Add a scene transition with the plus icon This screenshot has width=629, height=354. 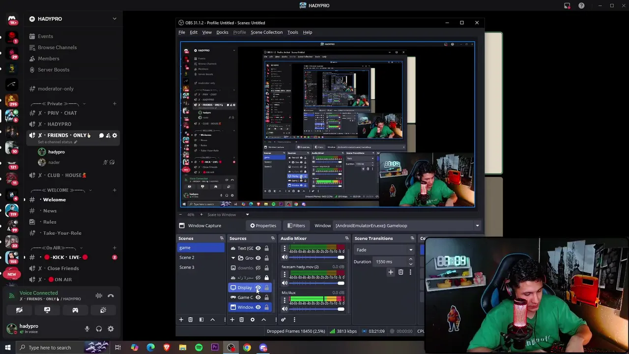(391, 272)
